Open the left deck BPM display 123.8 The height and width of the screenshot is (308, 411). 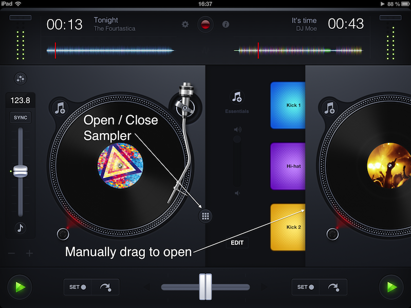pos(21,101)
